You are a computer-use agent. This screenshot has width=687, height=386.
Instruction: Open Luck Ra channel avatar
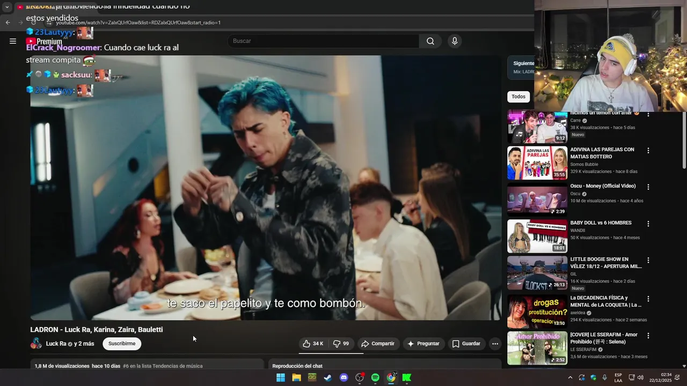(x=36, y=344)
